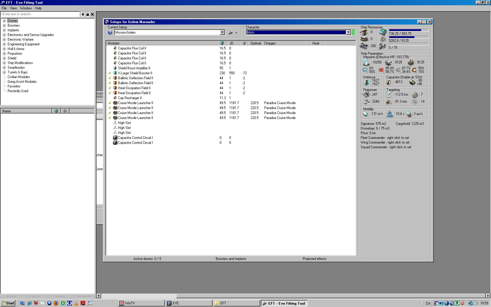Toggle third Cruise Missile Launcher II checkmark

click(x=110, y=113)
